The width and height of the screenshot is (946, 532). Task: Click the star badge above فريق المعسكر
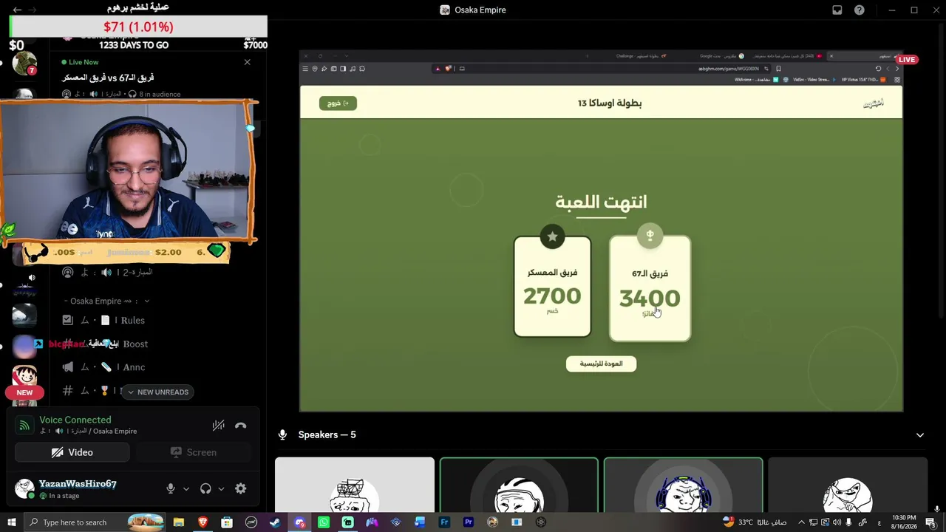[x=552, y=236]
